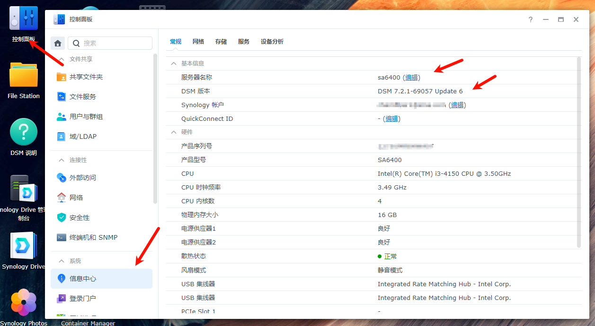Click the DSM 7.2.1-69057 Update 6 value

pyautogui.click(x=420, y=91)
